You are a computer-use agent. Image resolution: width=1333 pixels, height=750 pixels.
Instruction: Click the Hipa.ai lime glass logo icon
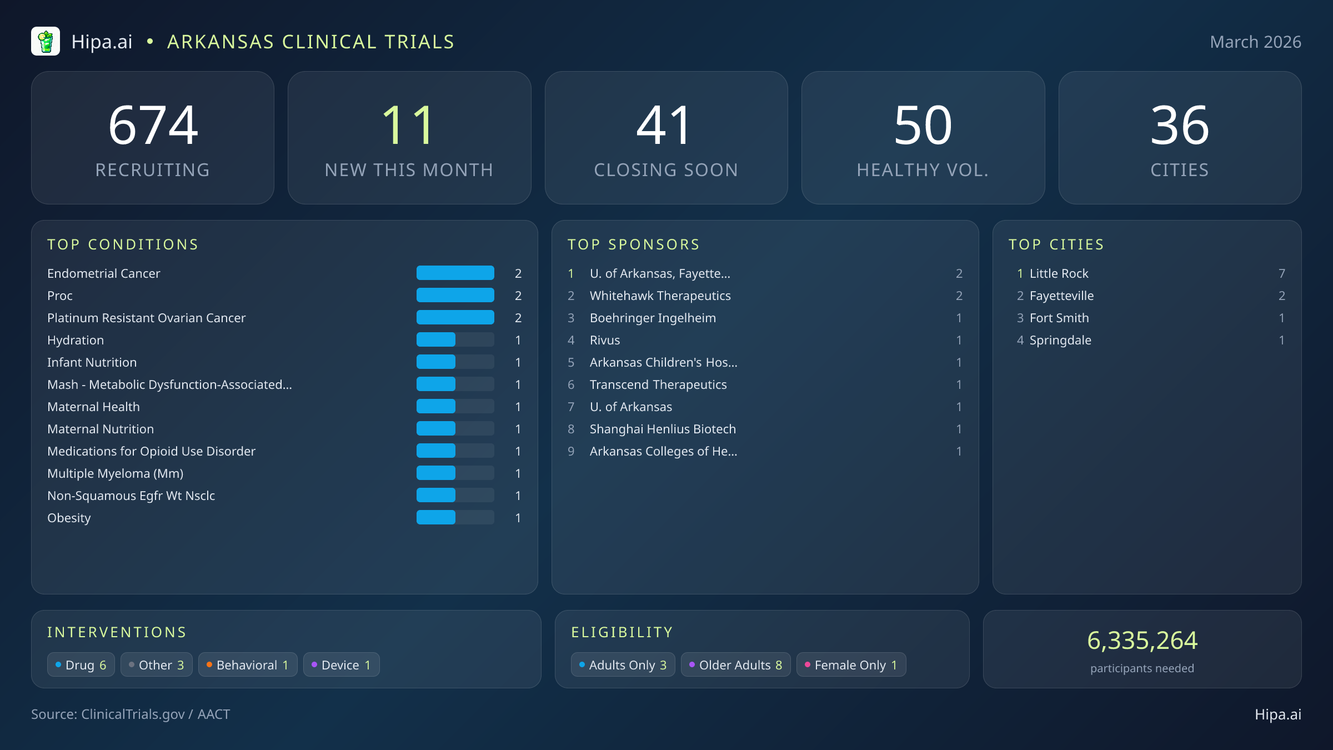click(47, 41)
